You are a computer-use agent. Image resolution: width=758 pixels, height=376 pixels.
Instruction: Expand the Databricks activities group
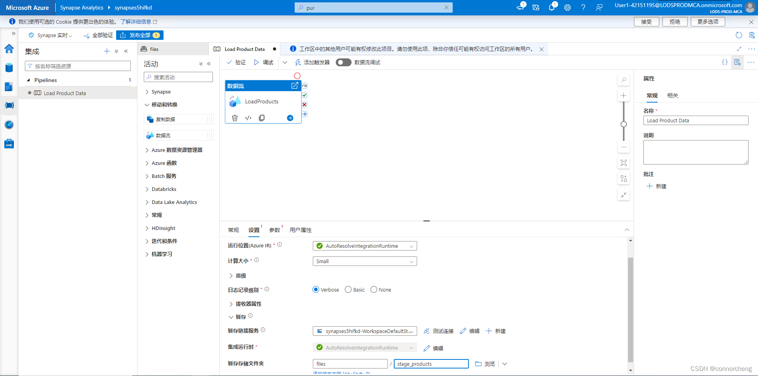[x=147, y=189]
